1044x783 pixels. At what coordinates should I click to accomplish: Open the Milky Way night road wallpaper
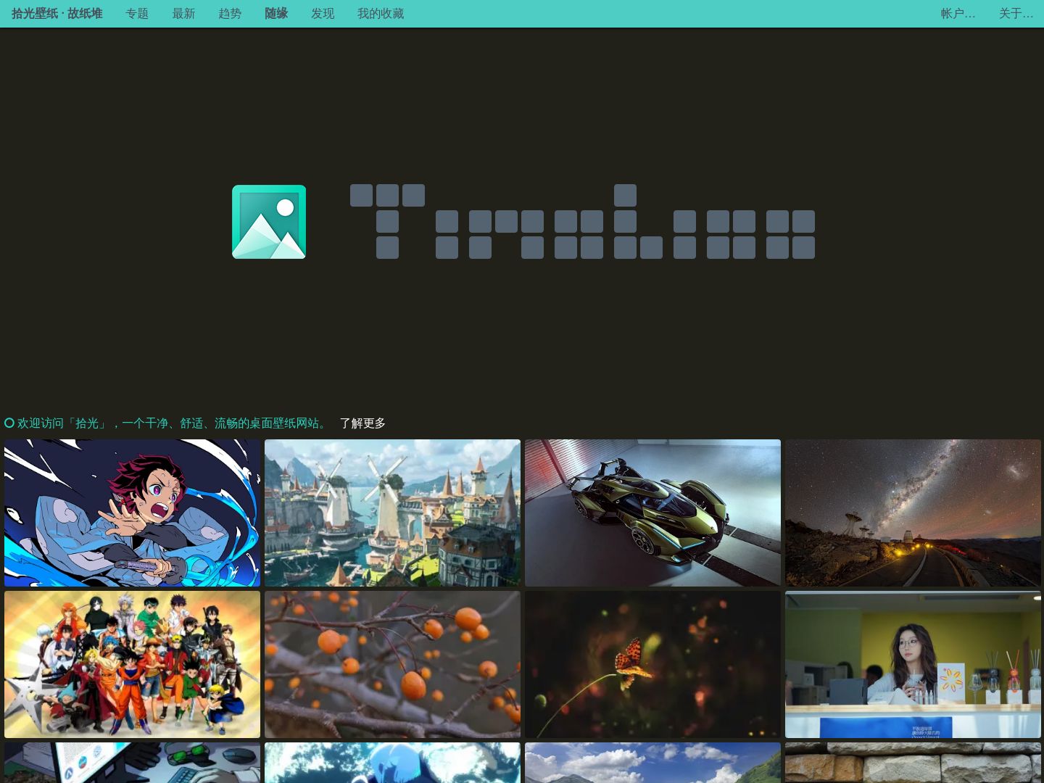coord(913,513)
